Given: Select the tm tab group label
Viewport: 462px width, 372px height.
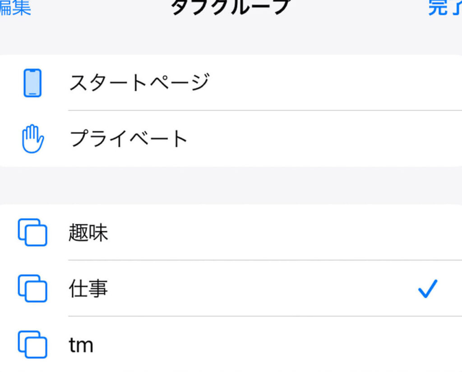Looking at the screenshot, I should [x=81, y=345].
